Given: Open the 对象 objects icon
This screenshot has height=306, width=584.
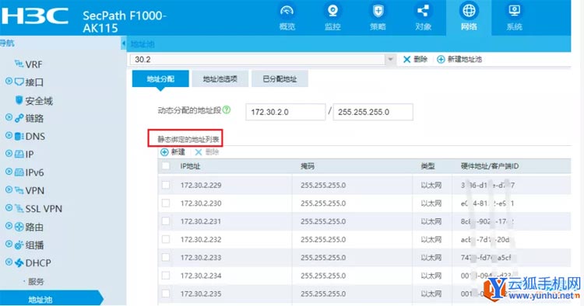Looking at the screenshot, I should click(423, 11).
